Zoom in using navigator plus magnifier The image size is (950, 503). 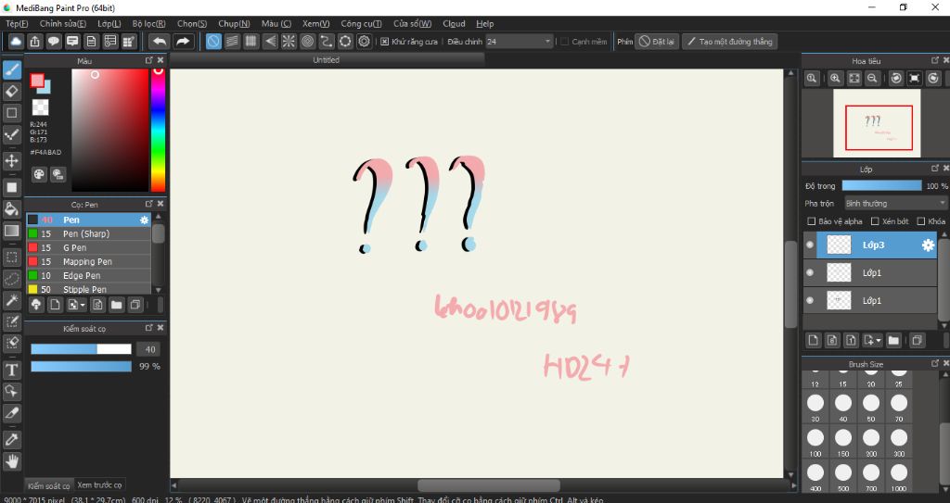coord(835,78)
